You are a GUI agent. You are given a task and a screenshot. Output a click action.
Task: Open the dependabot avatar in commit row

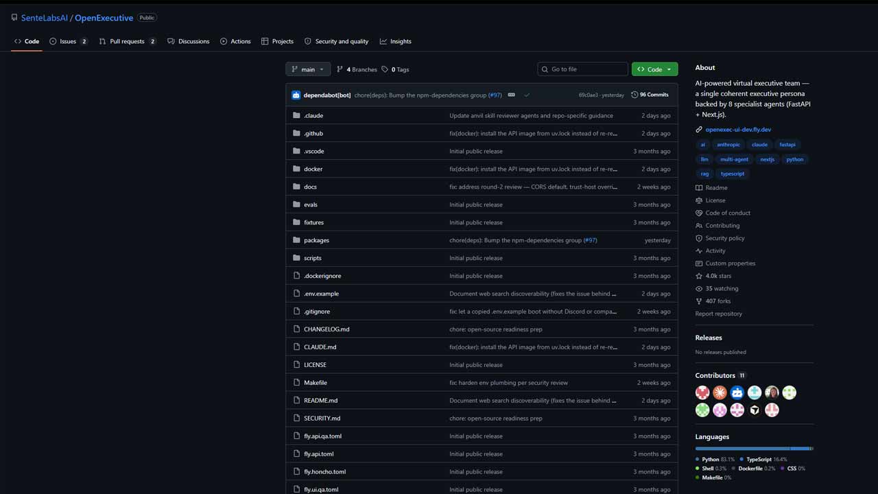[x=296, y=95]
